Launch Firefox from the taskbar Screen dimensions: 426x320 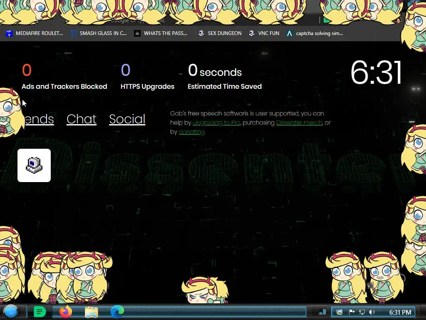click(x=65, y=312)
